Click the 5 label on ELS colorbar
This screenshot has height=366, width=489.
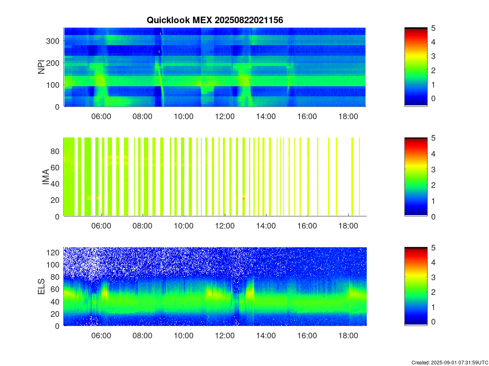coord(434,248)
